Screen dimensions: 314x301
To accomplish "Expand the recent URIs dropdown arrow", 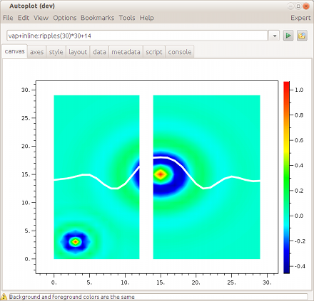I will 275,36.
